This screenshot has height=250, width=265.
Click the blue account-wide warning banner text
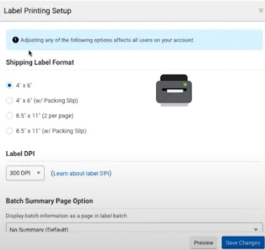click(x=107, y=40)
